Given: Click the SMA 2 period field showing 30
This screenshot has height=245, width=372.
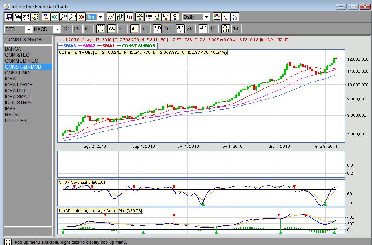Looking at the screenshot, I should (x=190, y=29).
